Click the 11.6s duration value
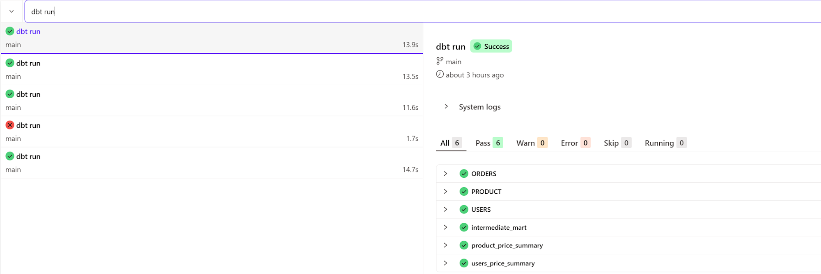The width and height of the screenshot is (821, 274). click(410, 108)
